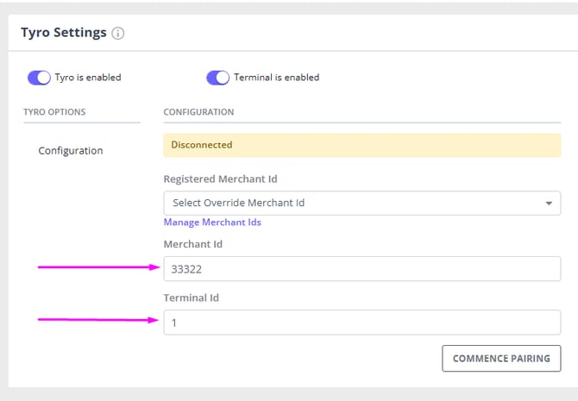Click the Merchant Id field label
Viewport: 578px width, 401px height.
pos(193,245)
